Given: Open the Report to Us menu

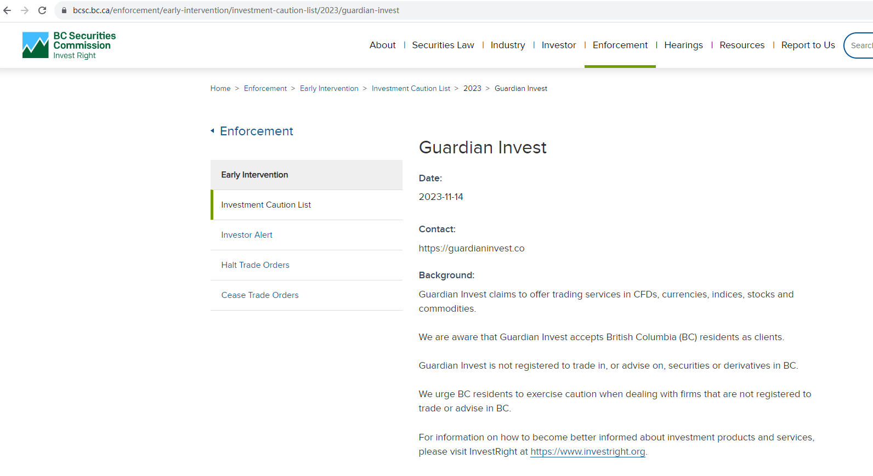Looking at the screenshot, I should tap(808, 45).
